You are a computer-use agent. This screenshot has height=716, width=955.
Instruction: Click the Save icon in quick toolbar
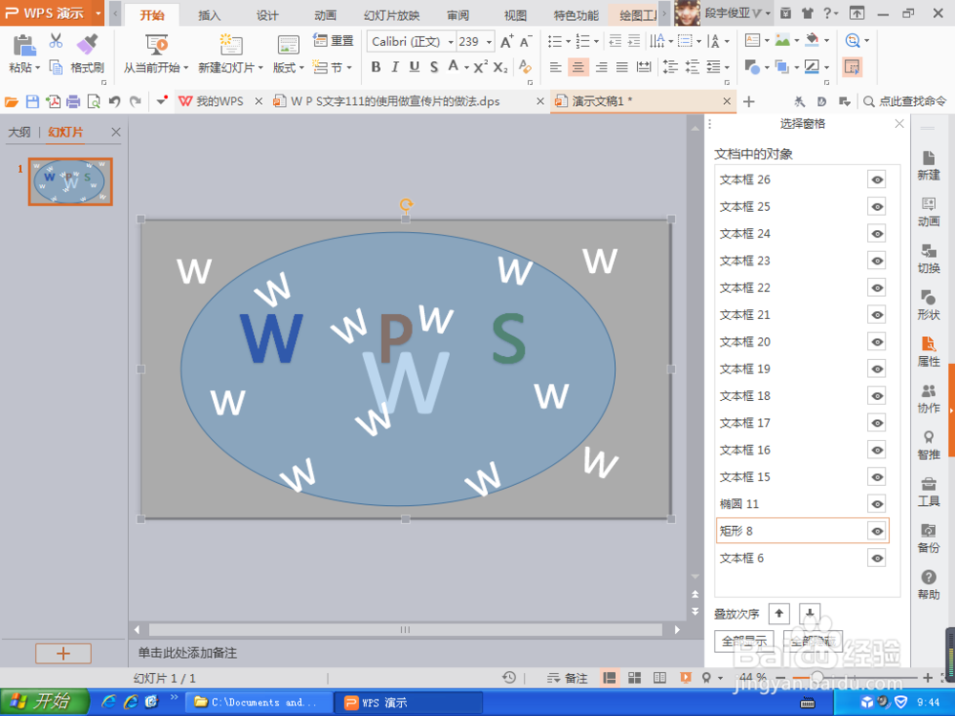coord(32,102)
